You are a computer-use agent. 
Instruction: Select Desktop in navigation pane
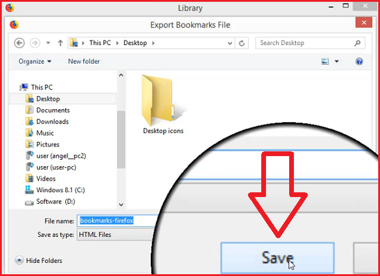63,99
